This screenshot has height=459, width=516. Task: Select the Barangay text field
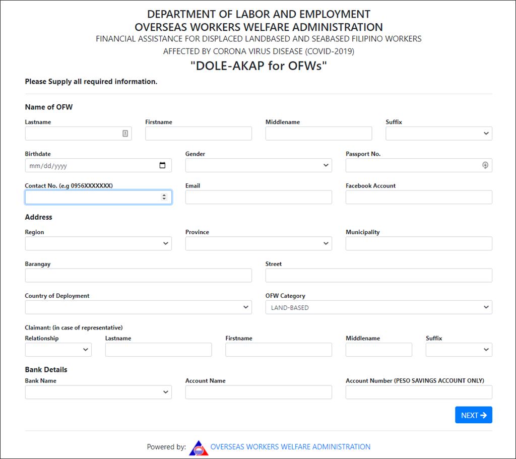pos(138,275)
